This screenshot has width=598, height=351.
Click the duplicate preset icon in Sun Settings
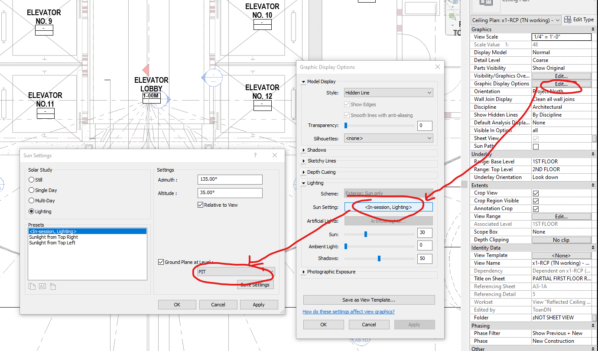32,286
